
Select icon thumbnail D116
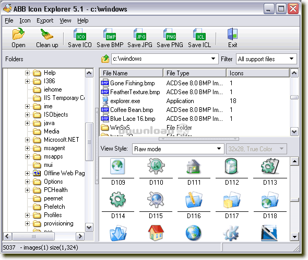194,199
